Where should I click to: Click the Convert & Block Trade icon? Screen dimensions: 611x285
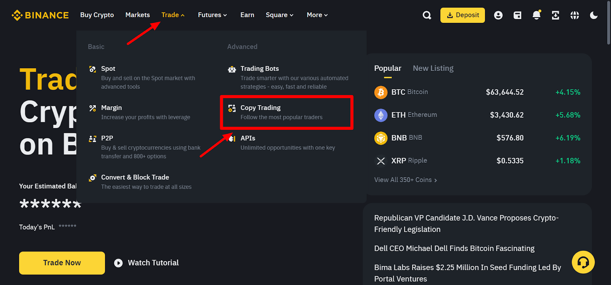pos(92,178)
